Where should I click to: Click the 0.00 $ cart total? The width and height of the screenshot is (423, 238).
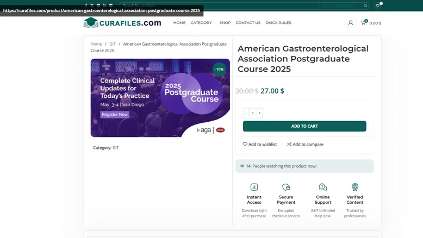pos(375,23)
